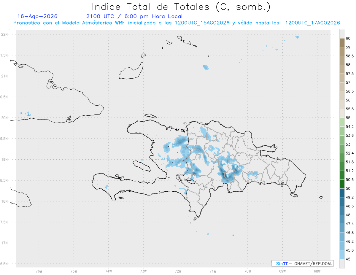Click the 22N latitude label
The image size is (356, 275).
pyautogui.click(x=5, y=34)
